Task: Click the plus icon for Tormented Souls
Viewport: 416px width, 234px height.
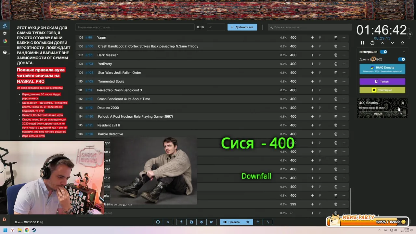Action: pyautogui.click(x=312, y=82)
